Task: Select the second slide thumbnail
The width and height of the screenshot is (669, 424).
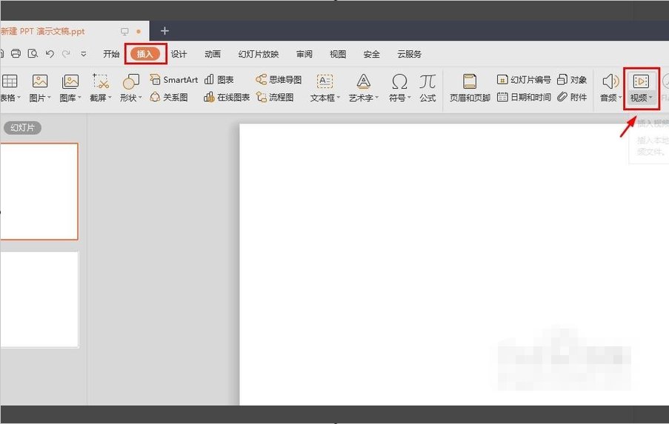Action: pos(39,299)
